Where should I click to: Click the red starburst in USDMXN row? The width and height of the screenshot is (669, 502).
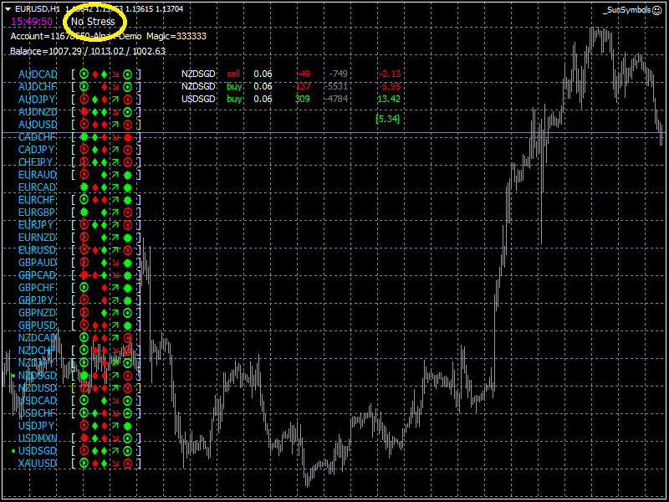pos(84,438)
